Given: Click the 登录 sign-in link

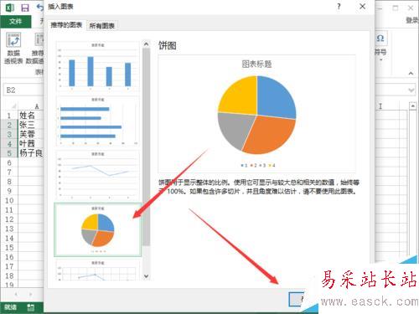Looking at the screenshot, I should (412, 20).
